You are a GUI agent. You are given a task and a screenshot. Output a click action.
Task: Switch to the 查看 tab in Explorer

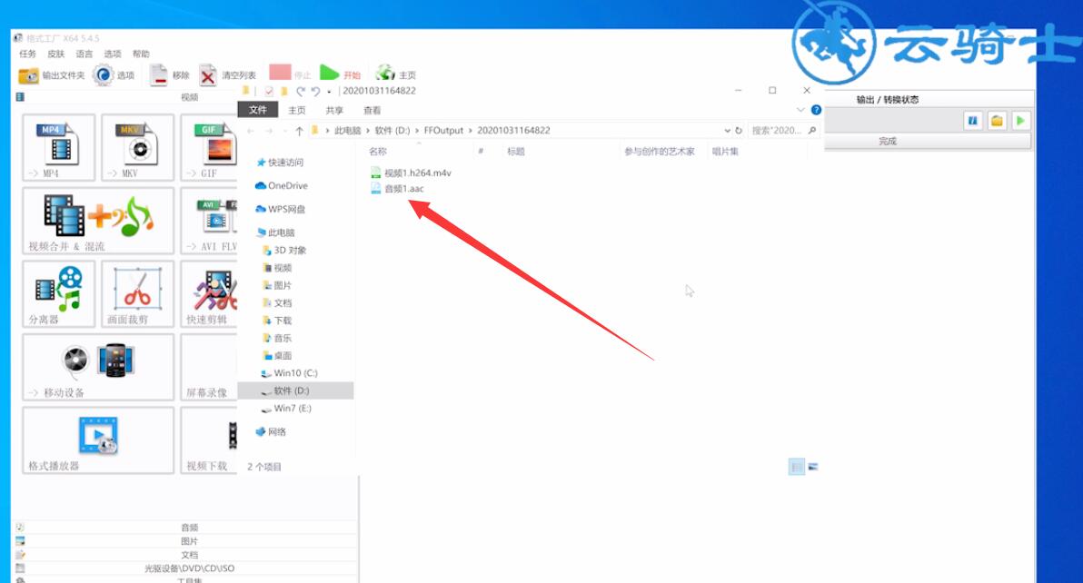point(373,111)
